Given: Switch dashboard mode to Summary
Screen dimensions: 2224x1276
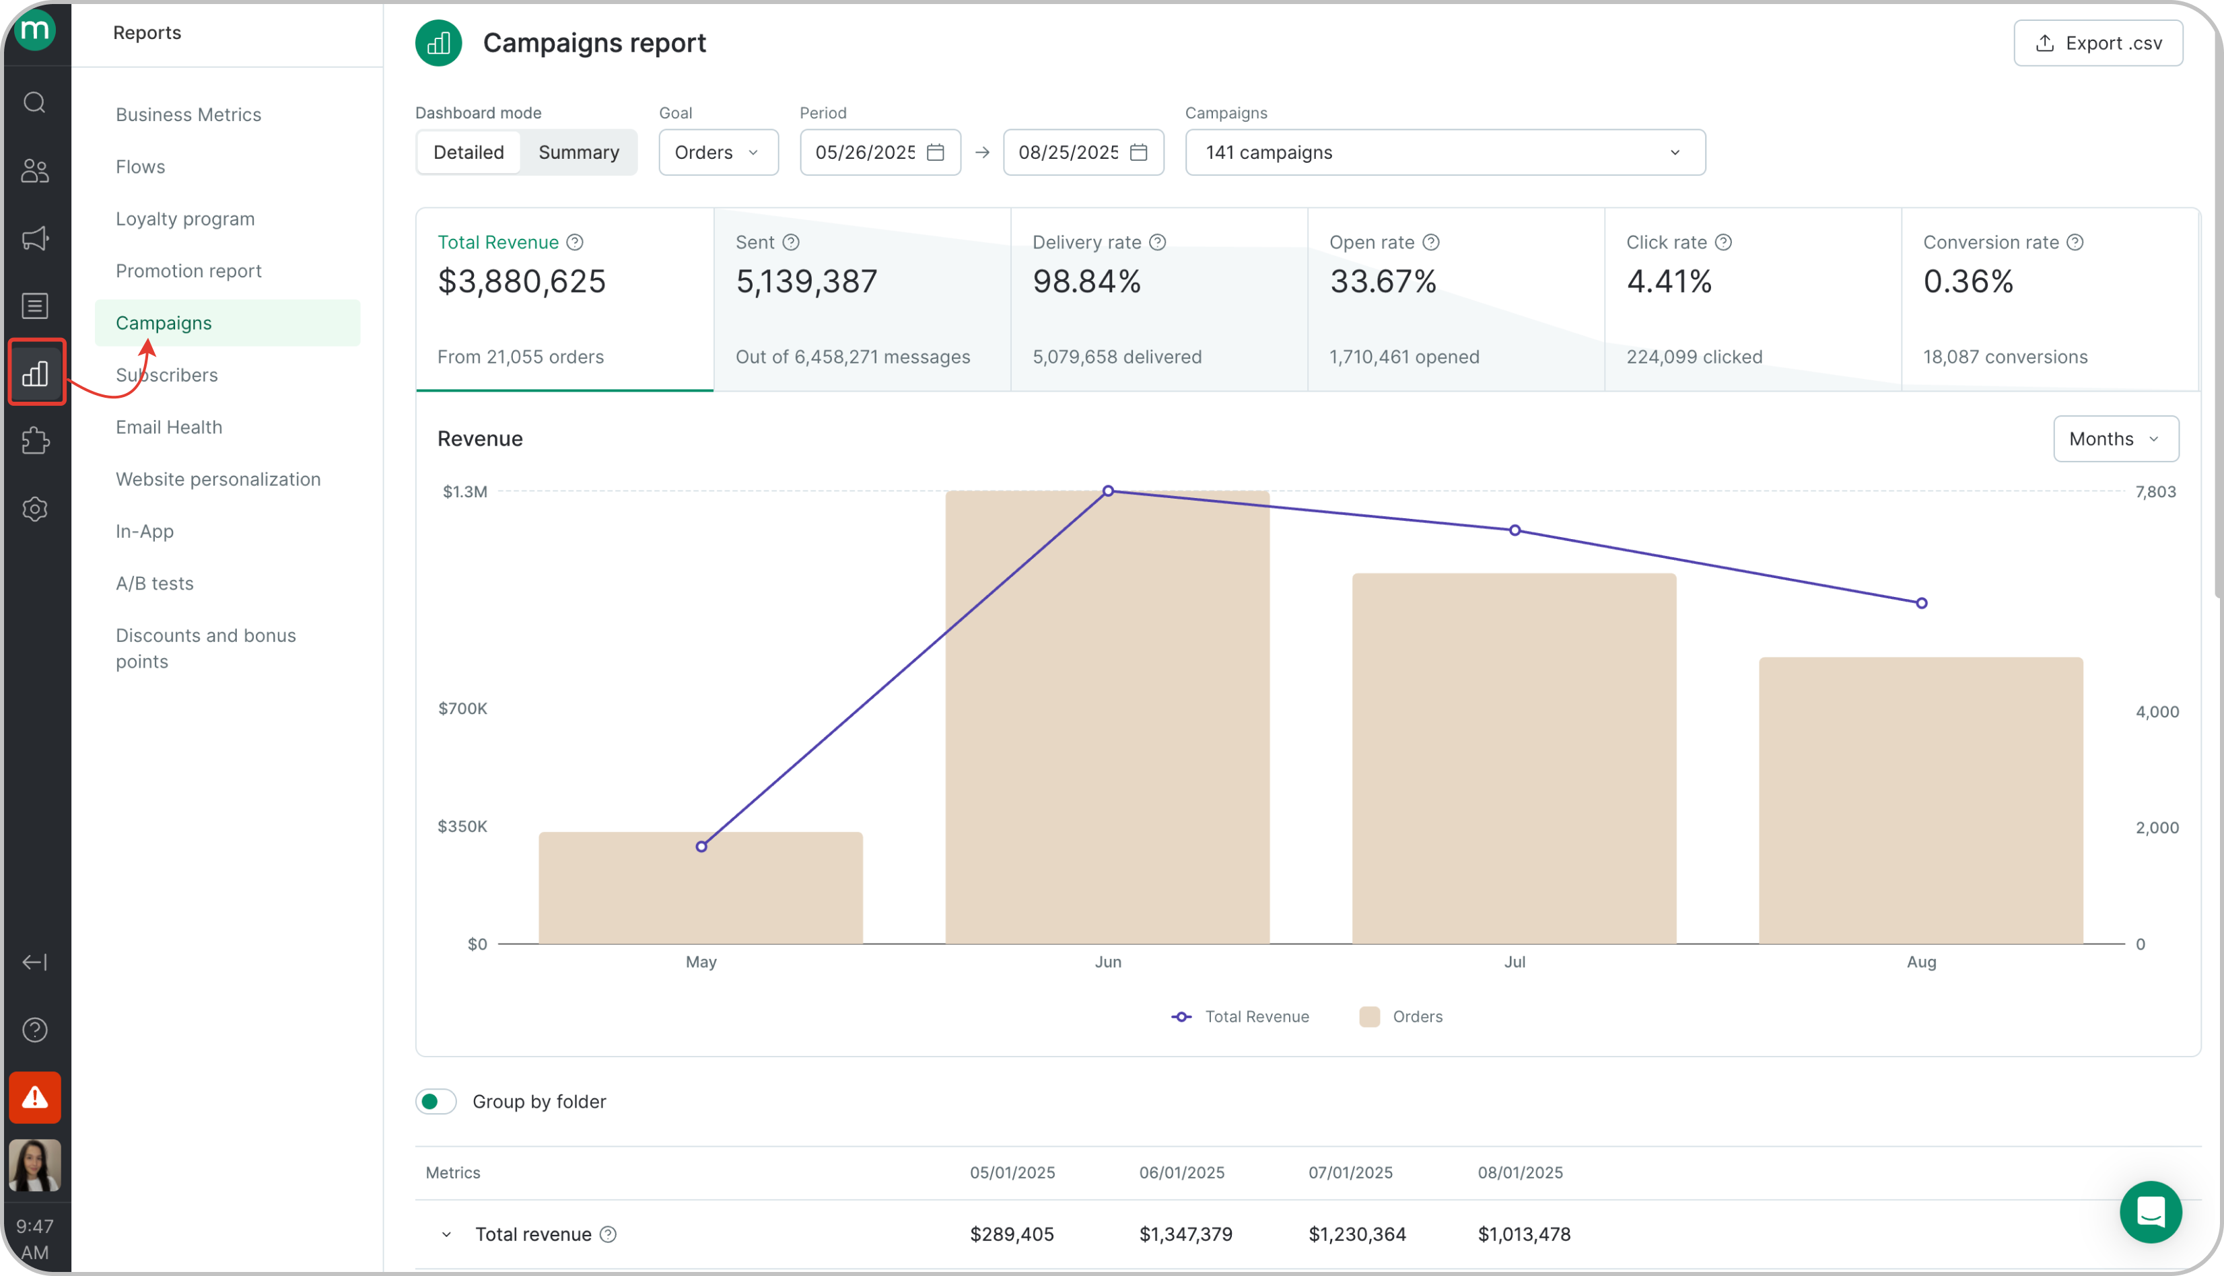Looking at the screenshot, I should [x=578, y=153].
